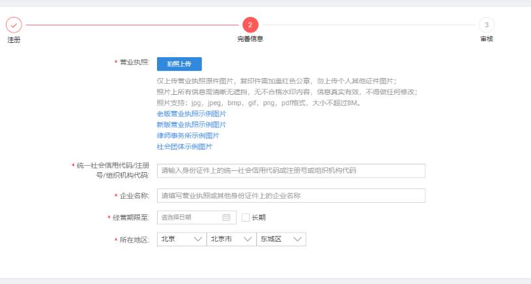Click the progress line between steps 2 and 3
This screenshot has height=284, width=531.
[x=368, y=25]
